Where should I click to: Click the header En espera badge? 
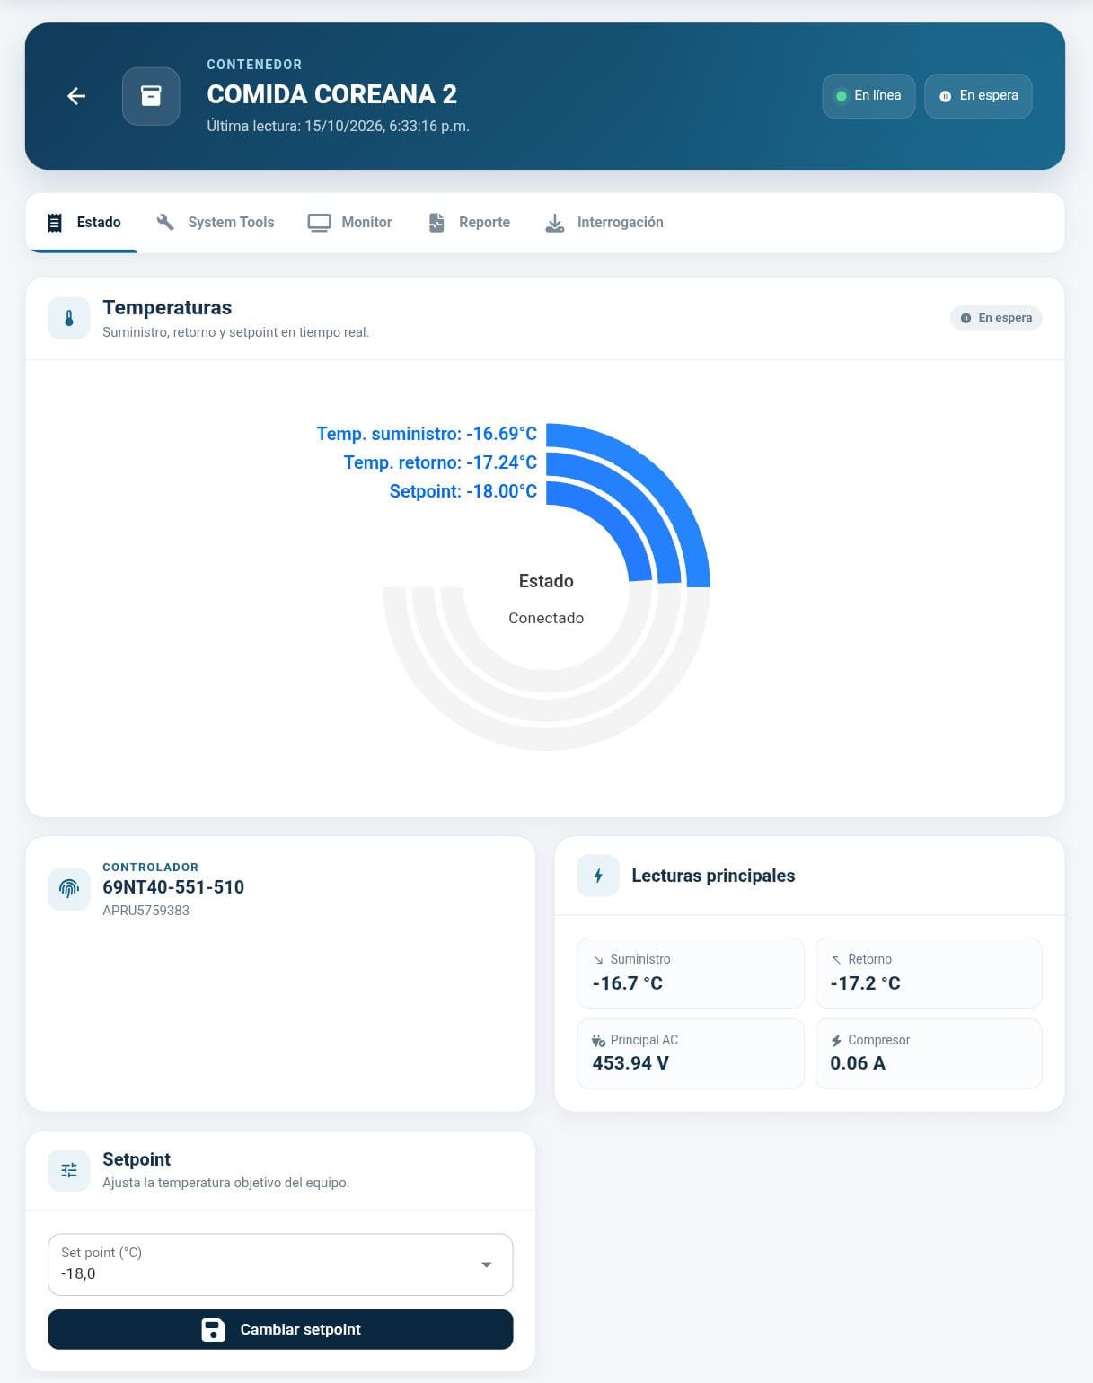coord(978,96)
